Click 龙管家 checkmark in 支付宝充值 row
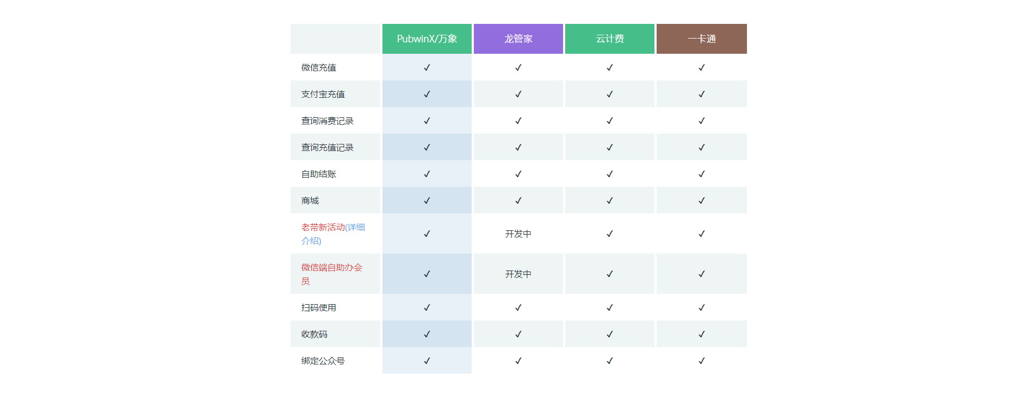Screen dimensions: 1032x397 coord(518,94)
